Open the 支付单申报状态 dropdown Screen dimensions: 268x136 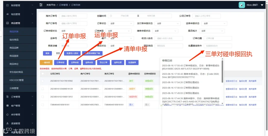click(x=167, y=23)
